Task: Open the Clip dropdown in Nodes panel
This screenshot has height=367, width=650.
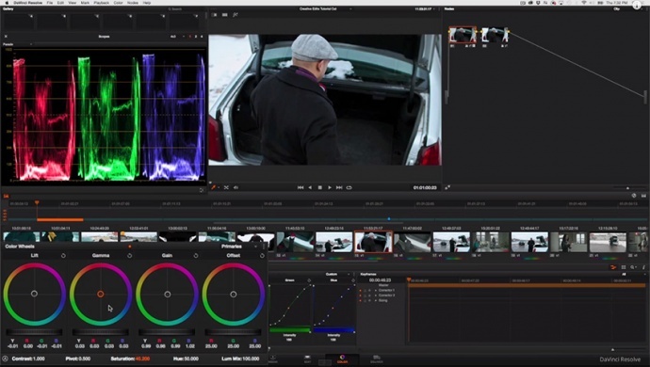Action: tap(617, 8)
